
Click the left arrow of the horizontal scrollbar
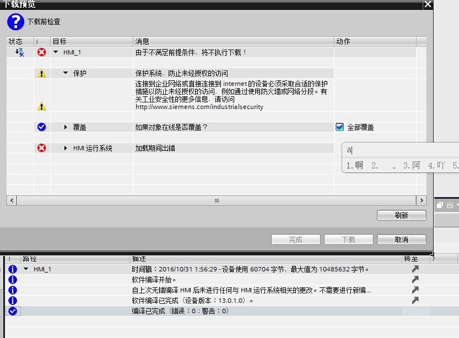tap(12, 200)
